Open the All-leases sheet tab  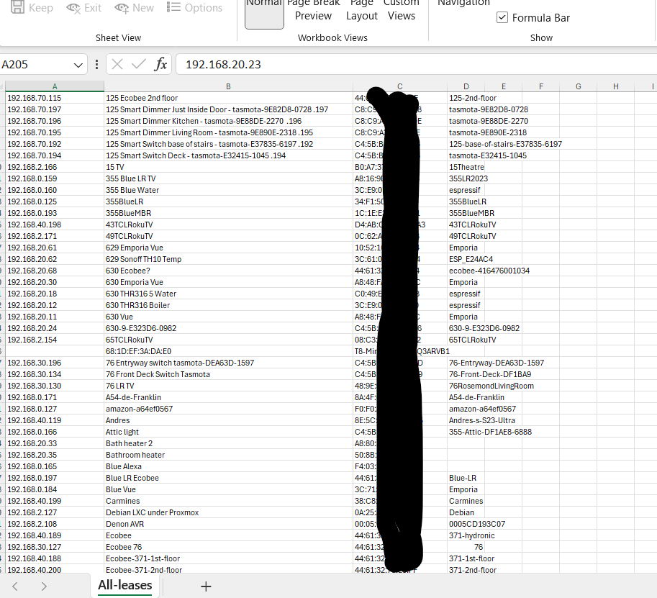pyautogui.click(x=125, y=586)
